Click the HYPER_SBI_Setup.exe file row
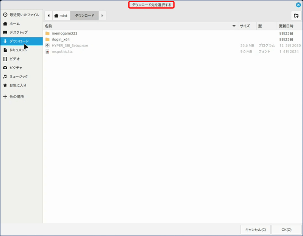 [x=173, y=45]
